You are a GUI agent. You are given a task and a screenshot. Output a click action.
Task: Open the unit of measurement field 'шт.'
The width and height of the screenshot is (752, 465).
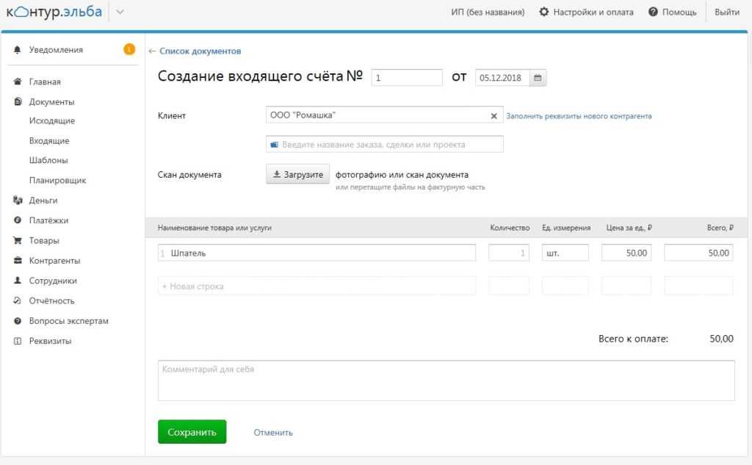click(x=565, y=253)
